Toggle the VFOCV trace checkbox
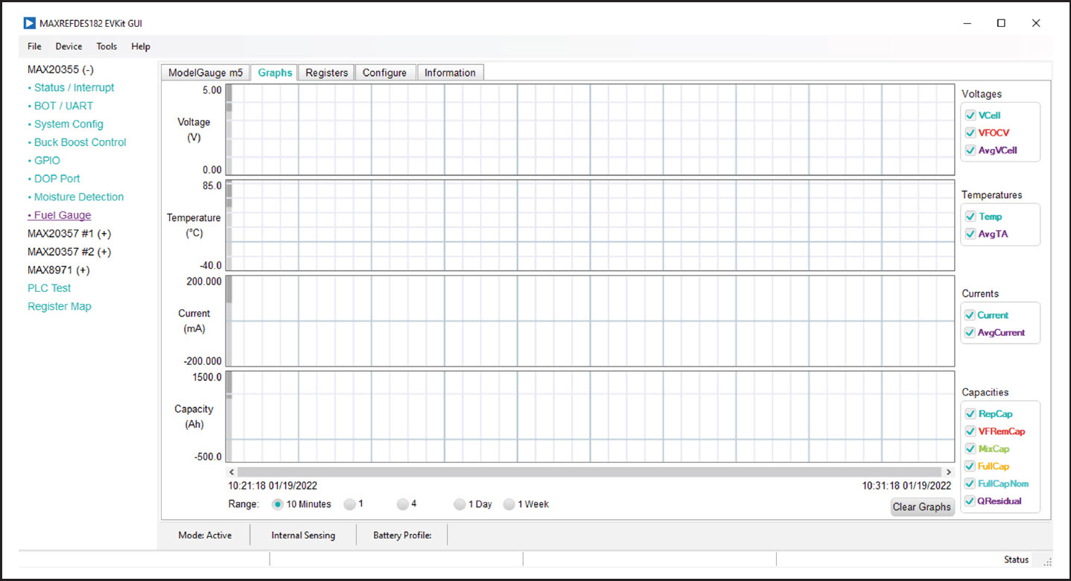 (x=970, y=133)
